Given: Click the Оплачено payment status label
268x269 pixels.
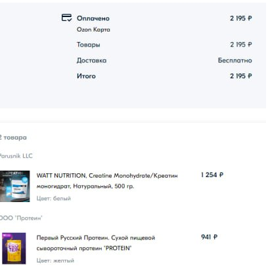Looking at the screenshot, I should pyautogui.click(x=93, y=18).
